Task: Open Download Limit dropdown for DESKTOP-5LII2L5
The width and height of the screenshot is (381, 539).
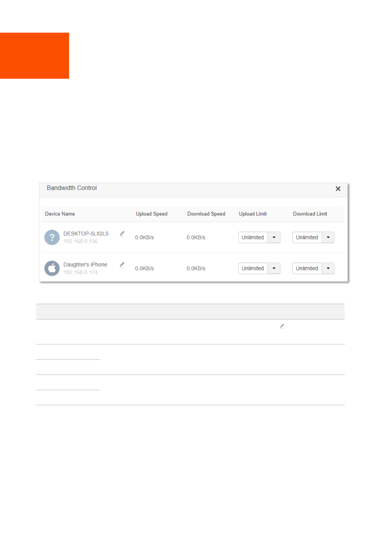Action: pyautogui.click(x=328, y=237)
